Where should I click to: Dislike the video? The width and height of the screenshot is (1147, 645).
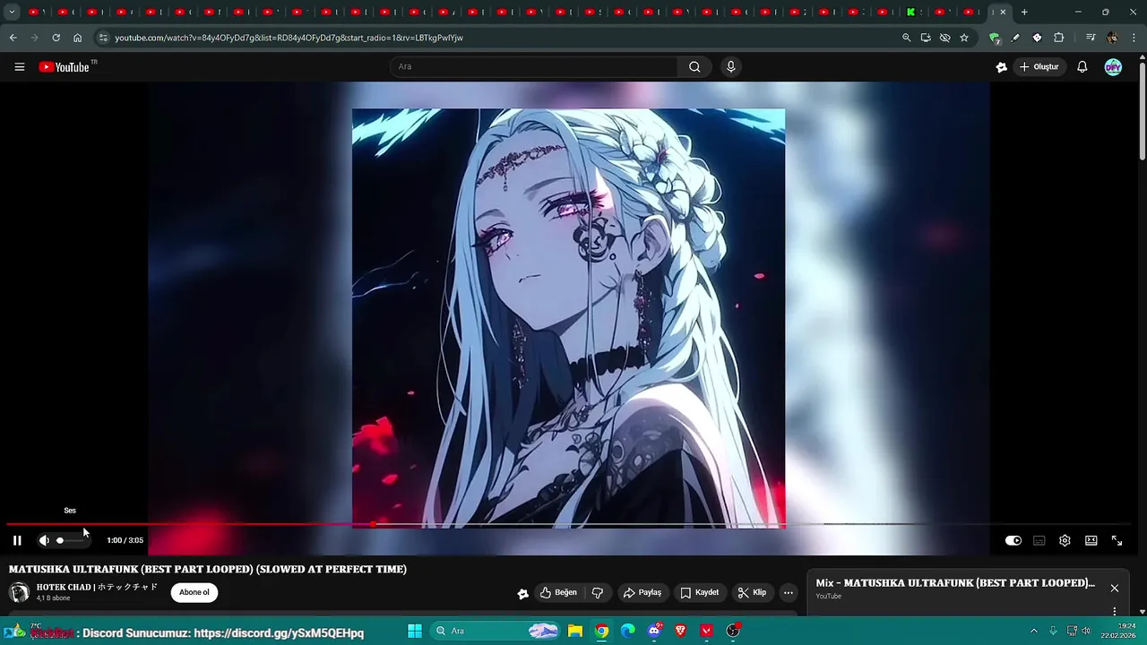point(598,592)
